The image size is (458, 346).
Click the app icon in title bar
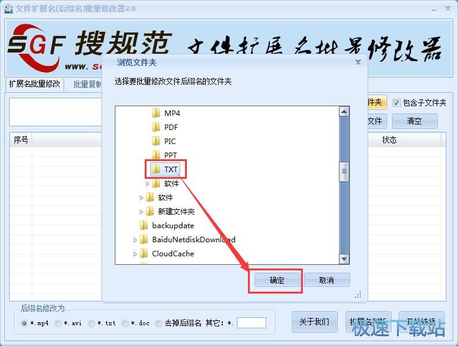point(8,9)
